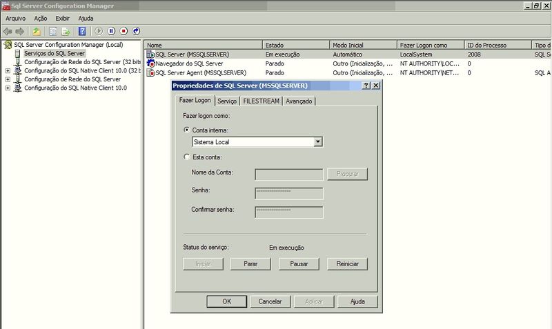Switch to the Fazer Logon tab
Viewport: 552px width, 329px height.
pos(195,100)
